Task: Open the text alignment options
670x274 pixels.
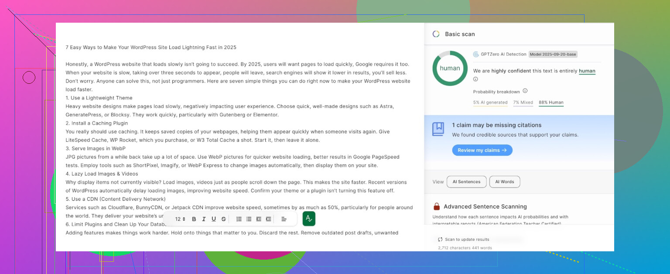Action: click(x=284, y=219)
